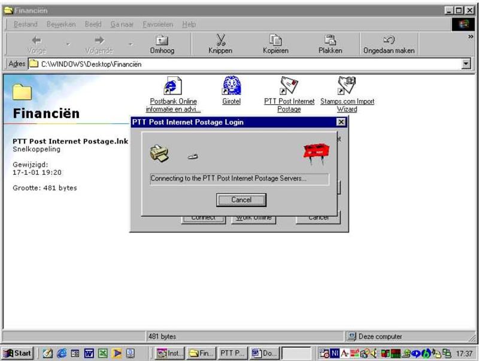
Task: Close the PTT Post Internet Postage Login dialog
Action: [341, 122]
